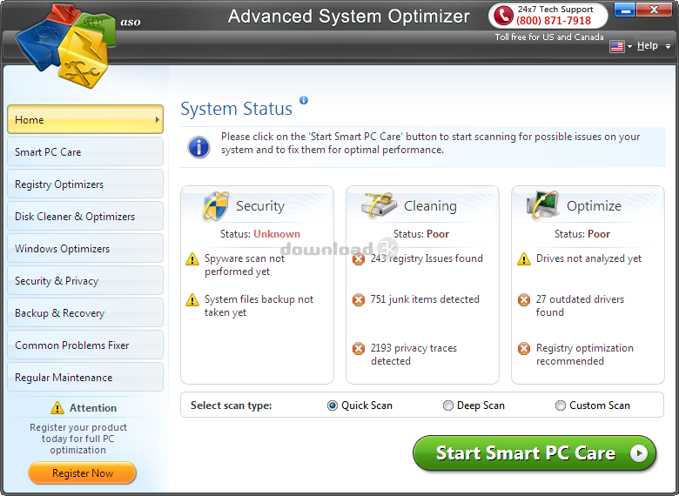Open the language flag dropdown arrow

click(x=629, y=46)
